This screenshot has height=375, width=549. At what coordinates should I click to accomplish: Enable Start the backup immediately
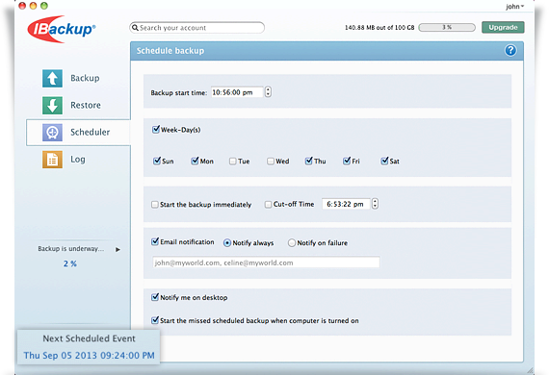pos(154,205)
